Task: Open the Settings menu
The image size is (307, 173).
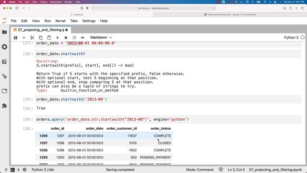Action: click(x=89, y=21)
